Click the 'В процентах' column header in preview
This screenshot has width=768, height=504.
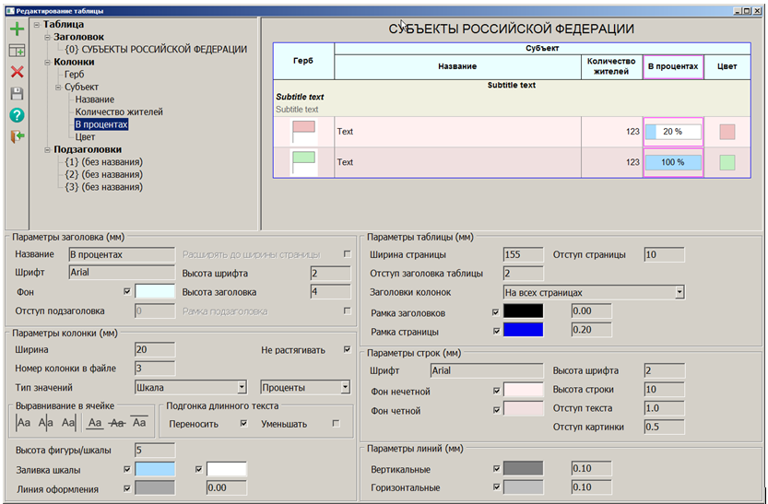point(673,66)
